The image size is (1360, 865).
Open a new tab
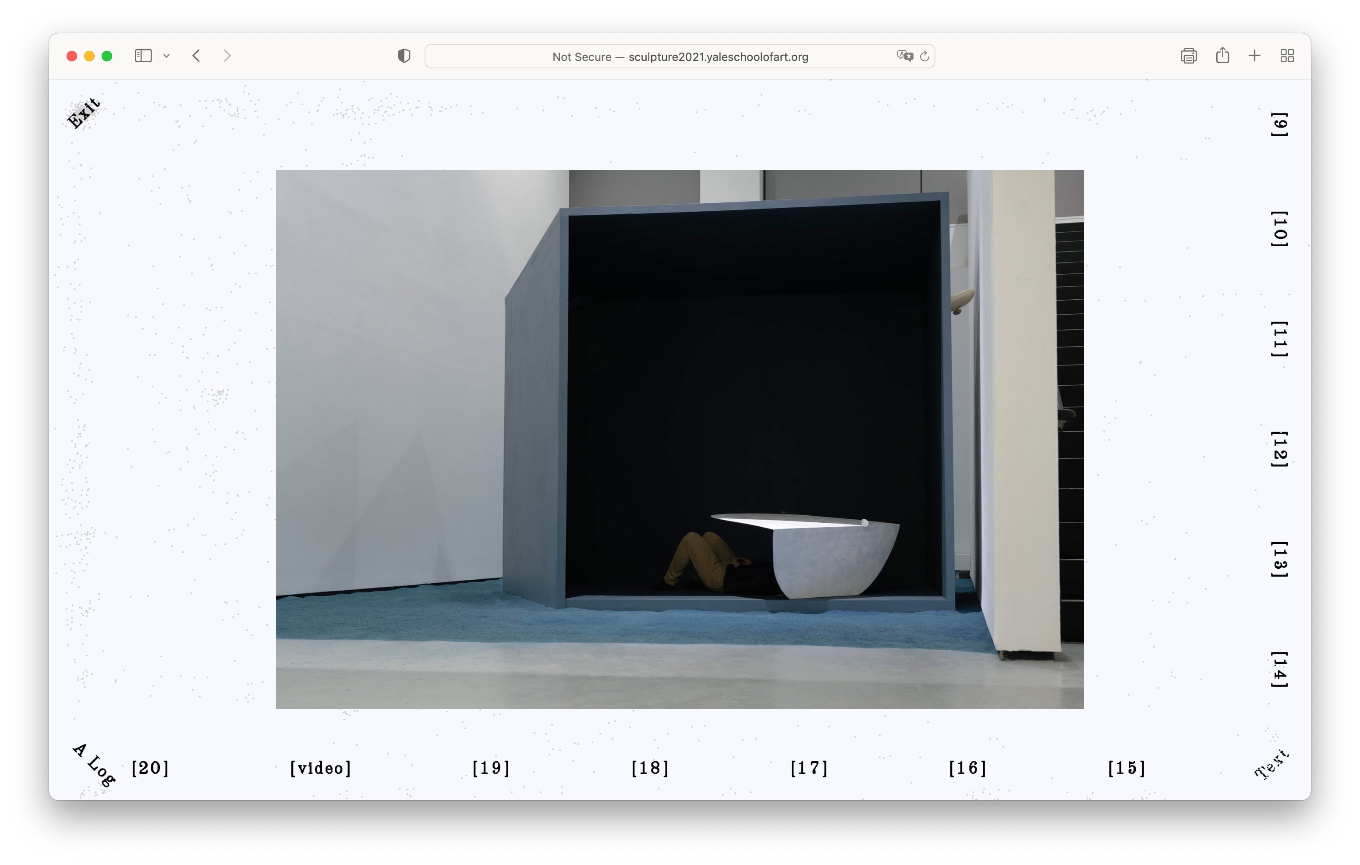click(1254, 56)
